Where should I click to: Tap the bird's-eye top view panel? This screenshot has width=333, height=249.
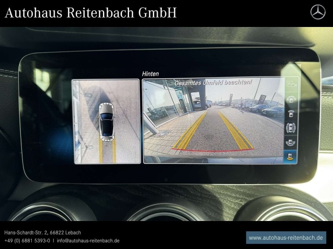tap(106, 121)
